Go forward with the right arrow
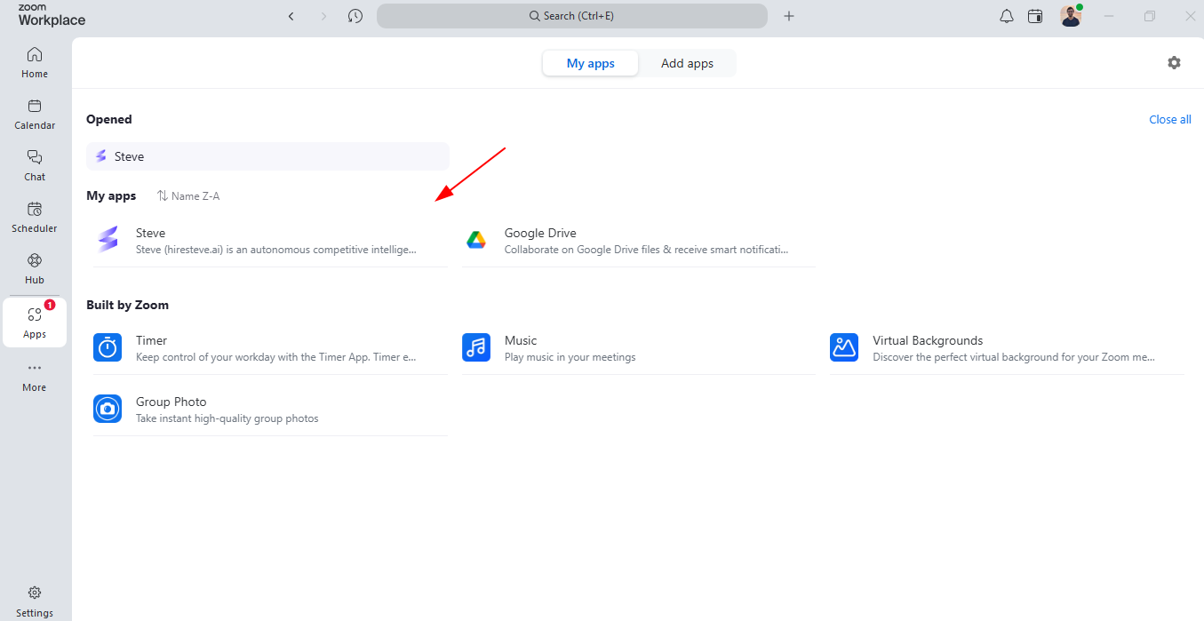The image size is (1204, 621). tap(323, 16)
